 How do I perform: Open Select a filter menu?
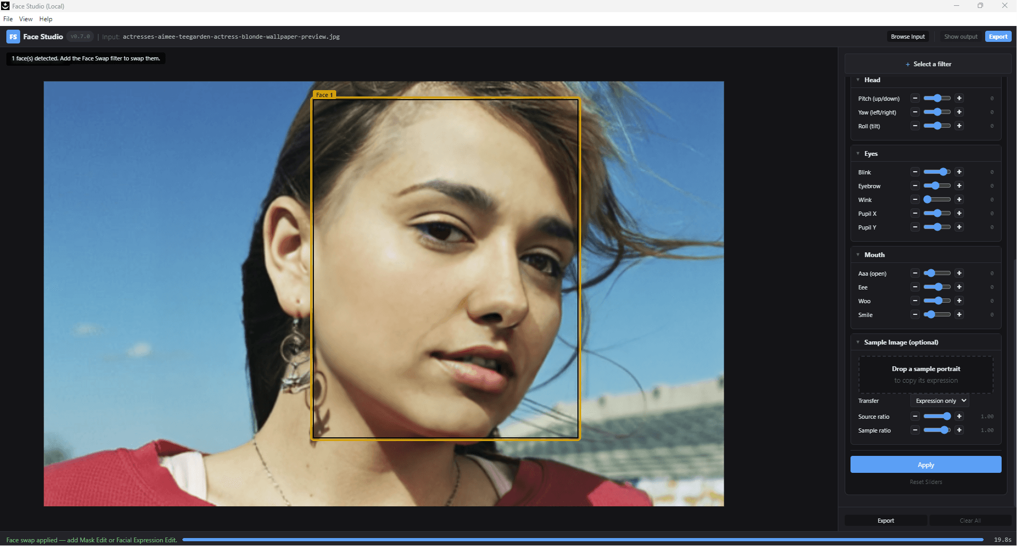(928, 64)
